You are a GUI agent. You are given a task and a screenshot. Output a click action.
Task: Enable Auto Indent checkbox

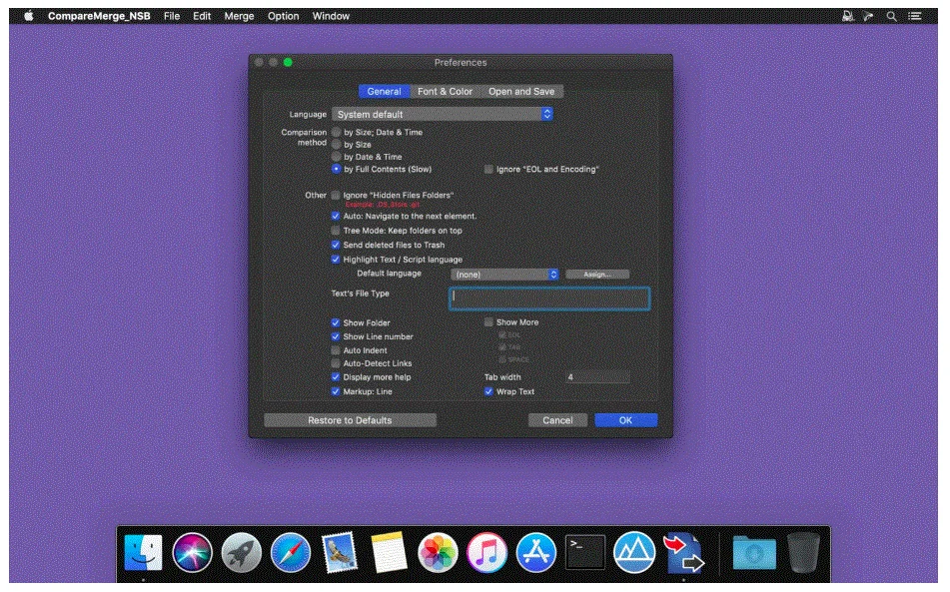[x=335, y=349]
